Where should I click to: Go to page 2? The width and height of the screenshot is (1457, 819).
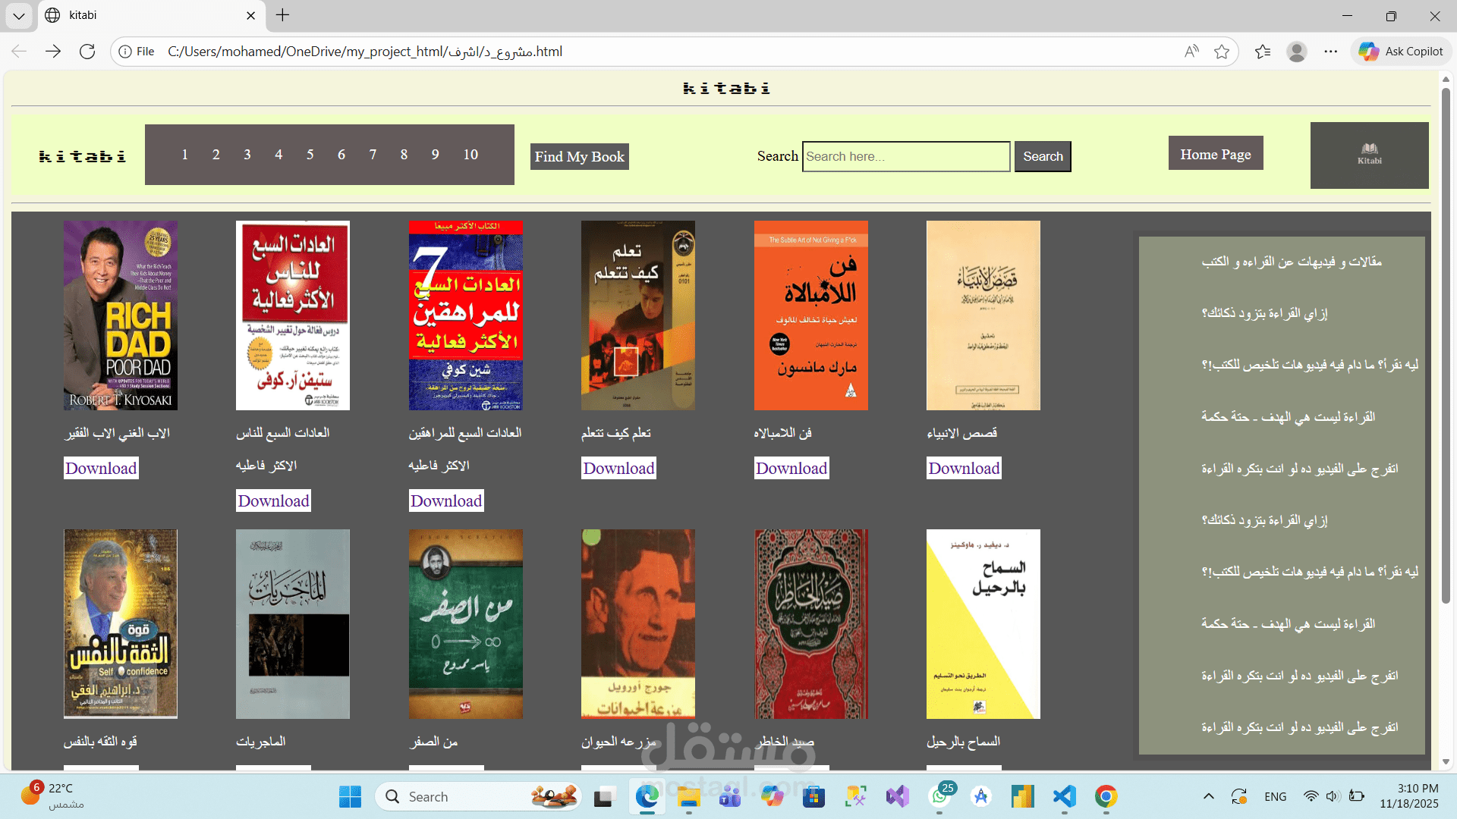216,155
